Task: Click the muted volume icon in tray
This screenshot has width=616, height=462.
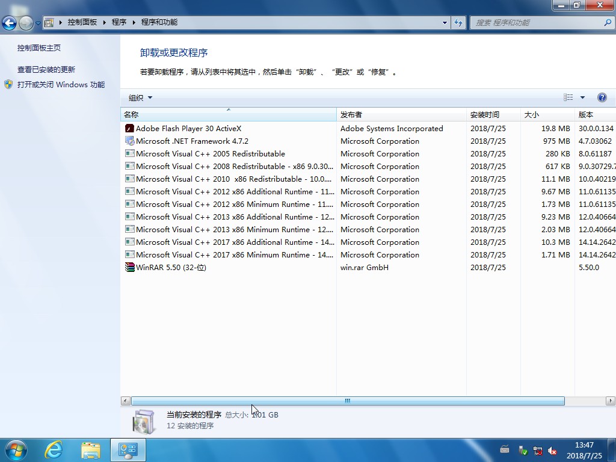Action: (x=552, y=451)
